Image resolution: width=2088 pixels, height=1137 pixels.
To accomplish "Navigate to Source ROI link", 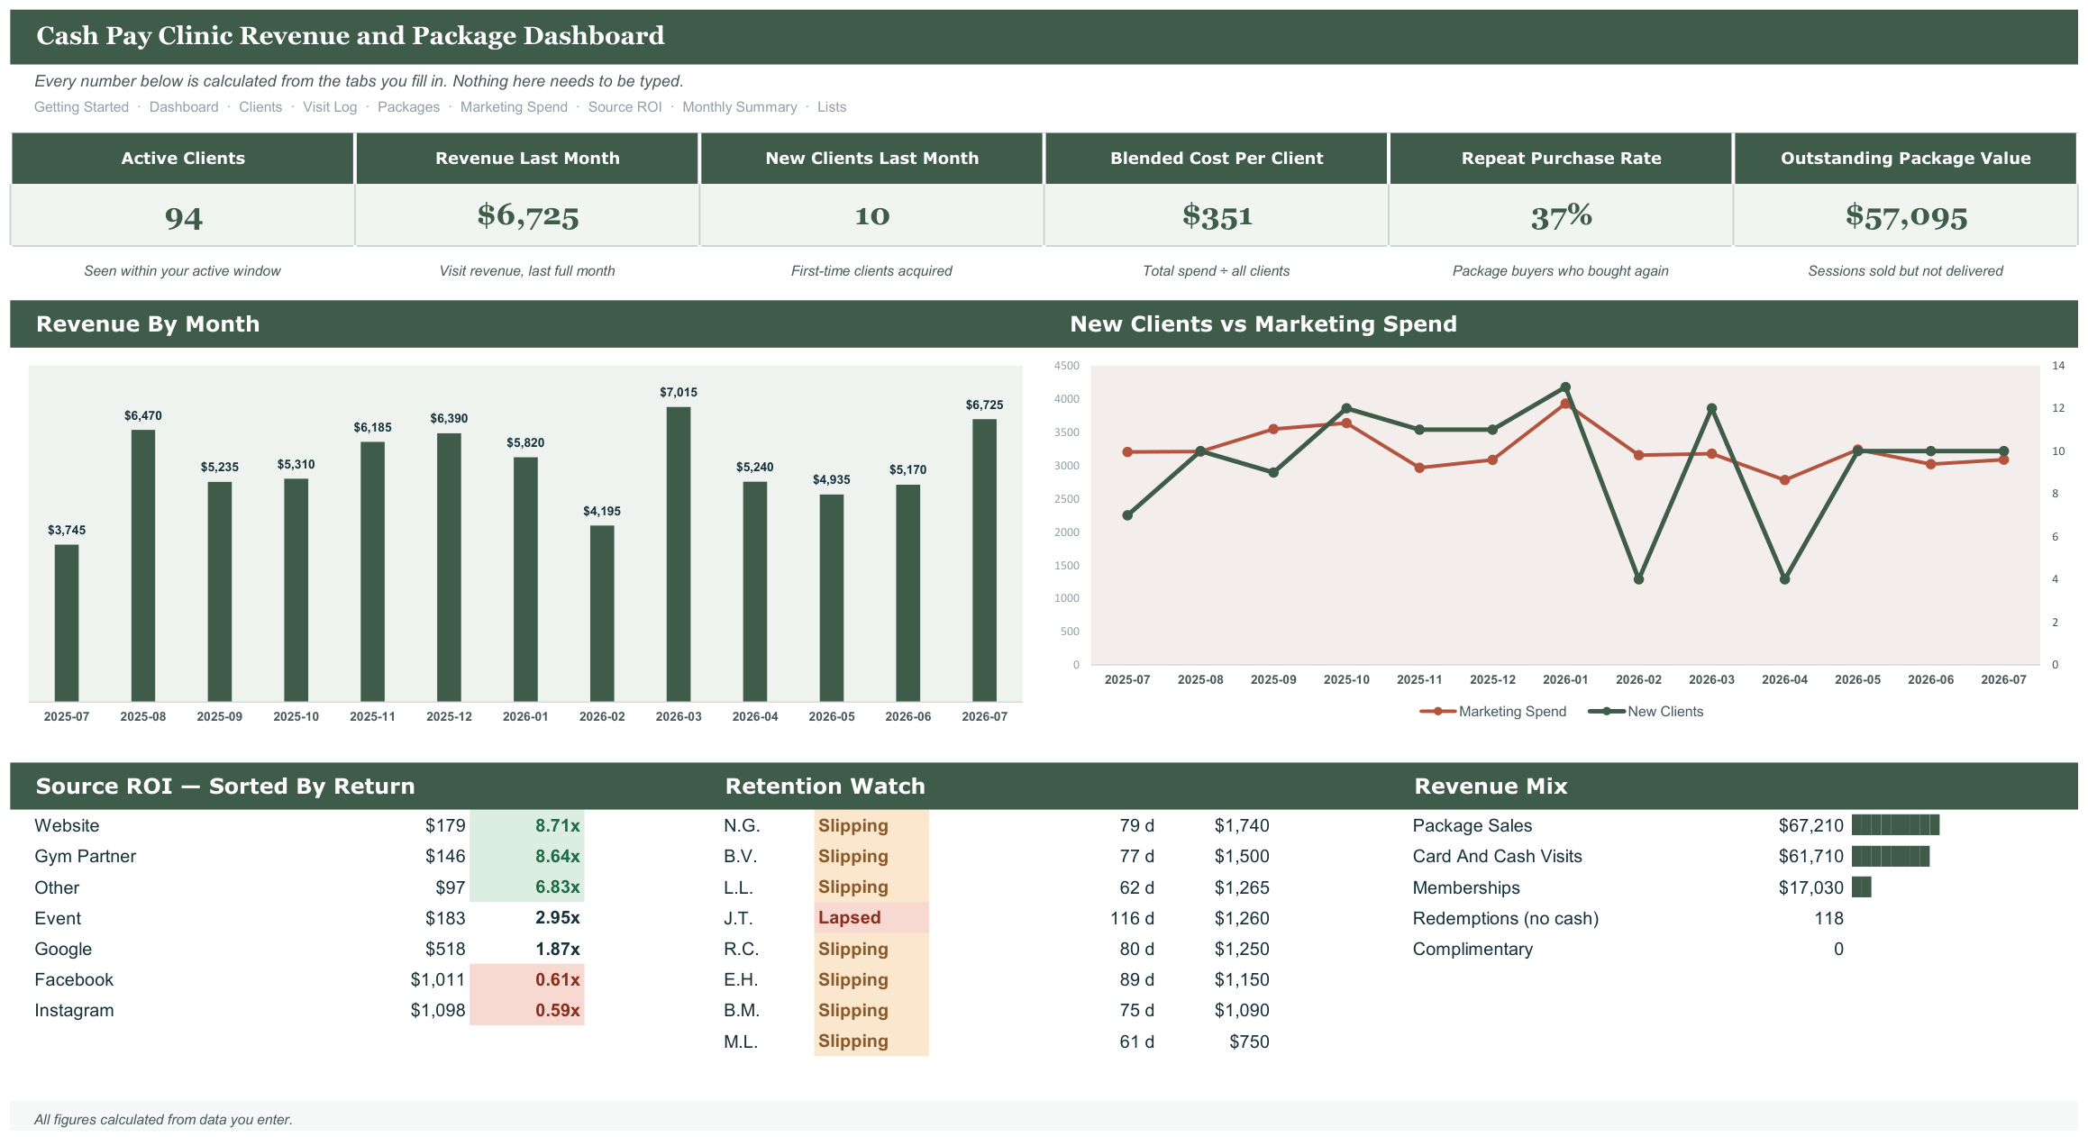I will 625,107.
